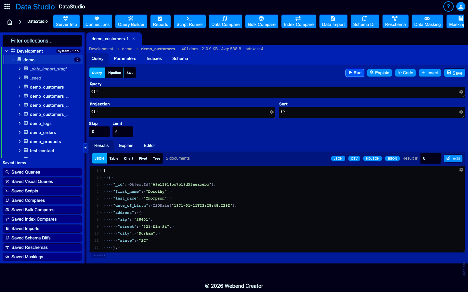The width and height of the screenshot is (468, 292).
Task: Open the user profile avatar icon
Action: pos(461,6)
